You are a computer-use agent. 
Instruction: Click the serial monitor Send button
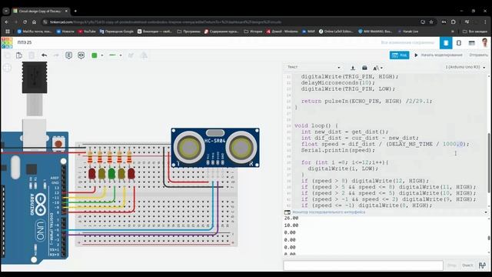pos(452,265)
